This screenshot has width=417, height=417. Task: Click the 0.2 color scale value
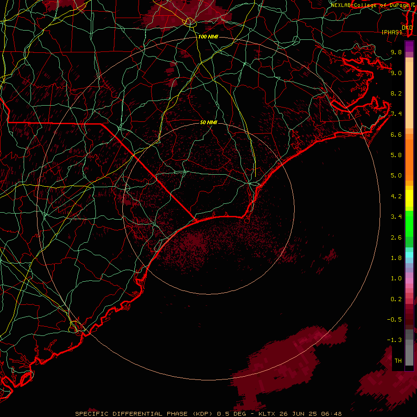tap(396, 299)
